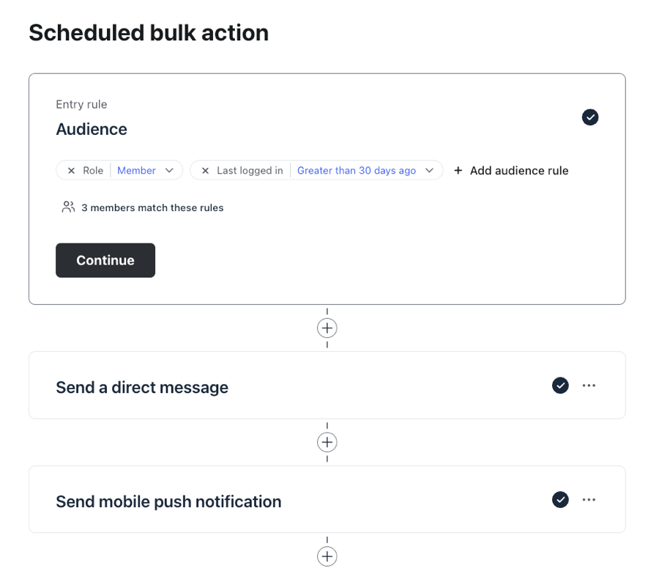Add a step below the Audience card
This screenshot has width=659, height=585.
coord(327,328)
